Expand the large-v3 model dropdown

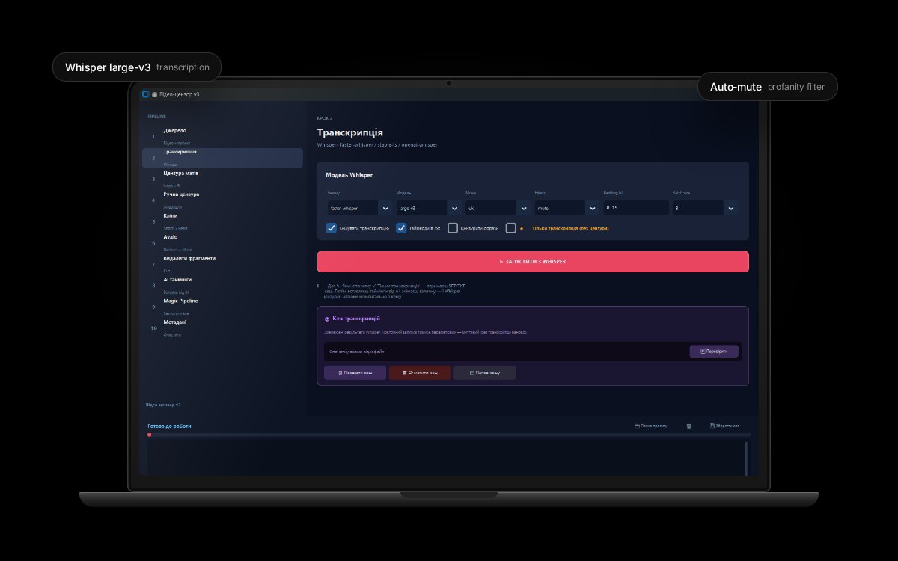point(428,208)
